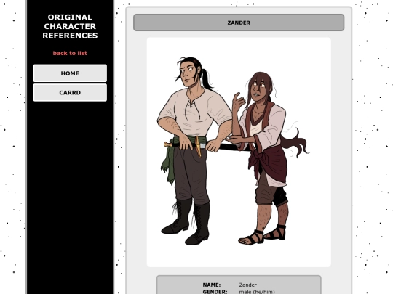Image resolution: width=393 pixels, height=294 pixels.
Task: Select the 'Zander' name value
Action: click(x=247, y=285)
